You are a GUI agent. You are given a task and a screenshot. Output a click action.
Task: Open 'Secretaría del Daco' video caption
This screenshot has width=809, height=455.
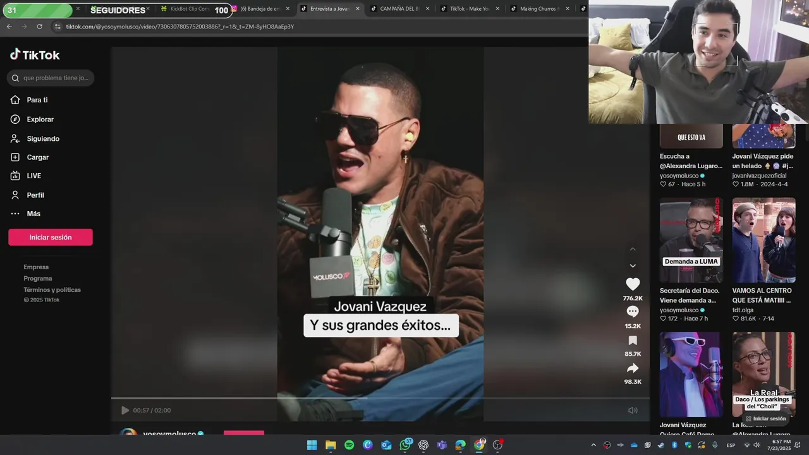pyautogui.click(x=690, y=296)
